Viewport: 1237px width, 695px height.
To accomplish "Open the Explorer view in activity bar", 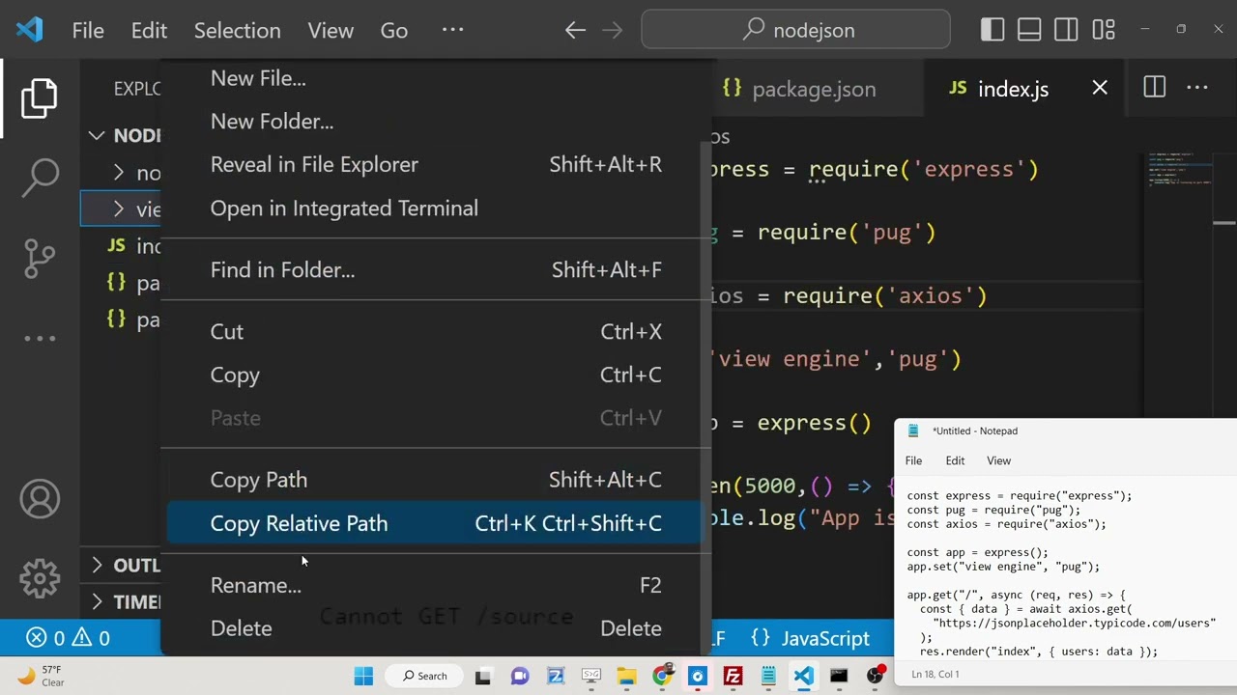I will coord(40,99).
